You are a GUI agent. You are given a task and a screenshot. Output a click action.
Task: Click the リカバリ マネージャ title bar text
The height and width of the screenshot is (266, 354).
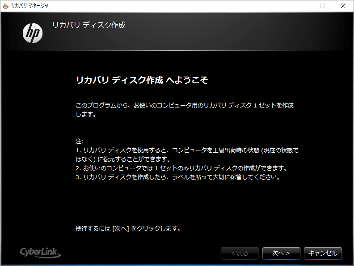[x=30, y=6]
